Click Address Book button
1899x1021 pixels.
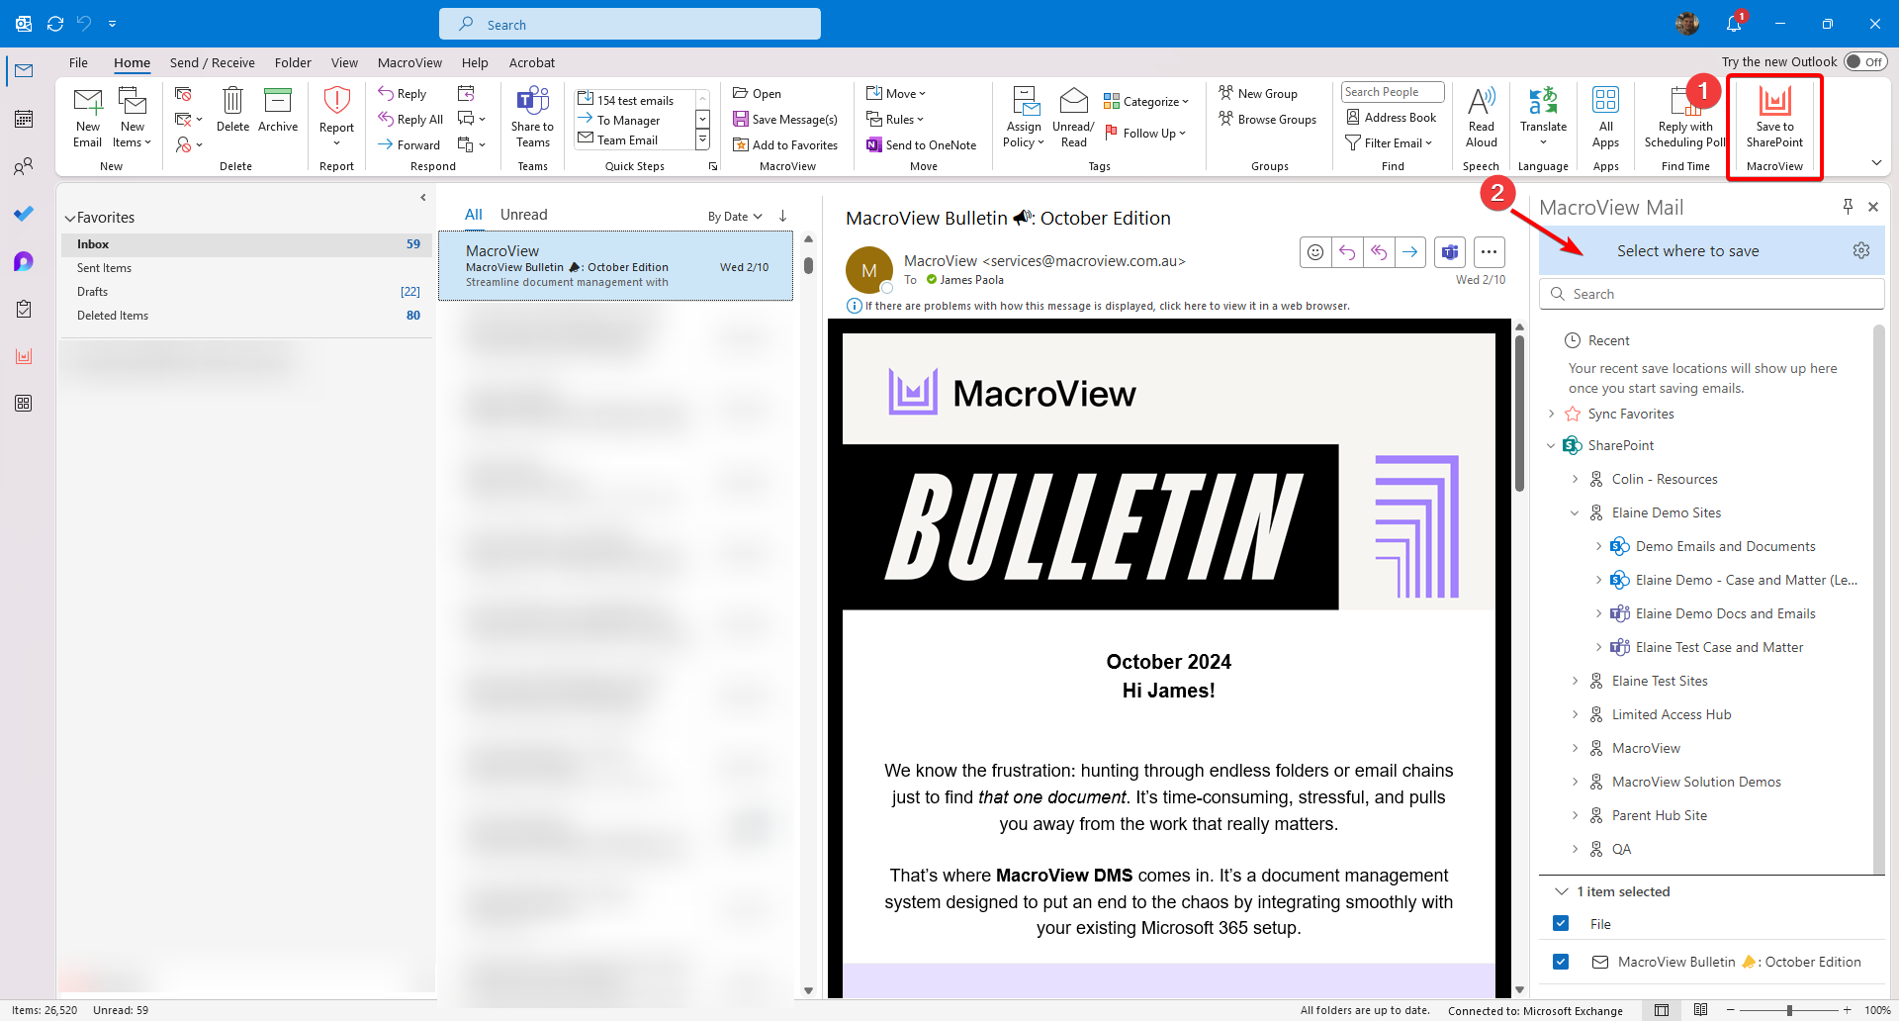tap(1392, 117)
